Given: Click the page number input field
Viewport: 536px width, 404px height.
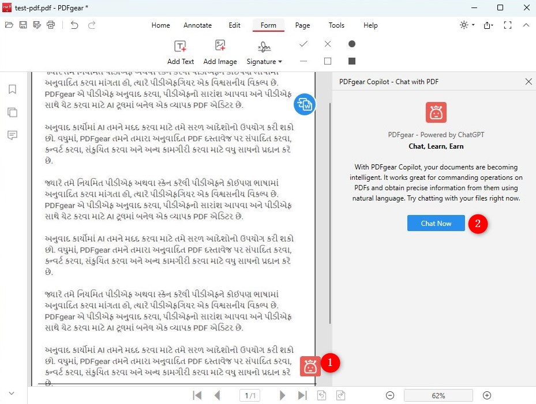Looking at the screenshot, I should point(250,395).
